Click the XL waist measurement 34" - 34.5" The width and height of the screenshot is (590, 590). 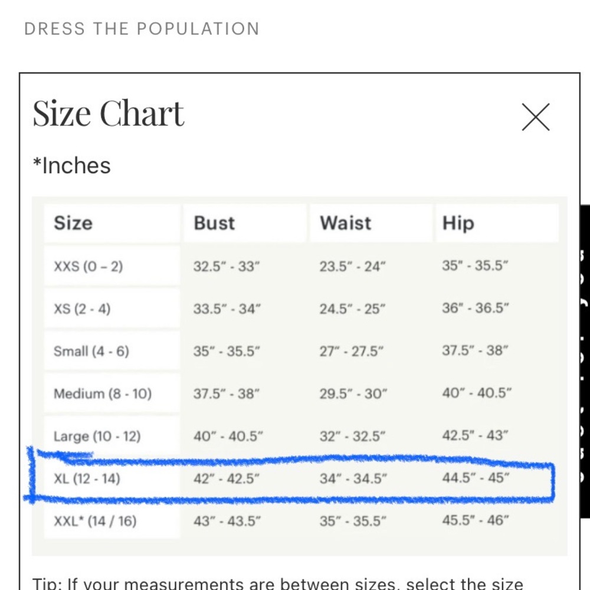pyautogui.click(x=353, y=478)
